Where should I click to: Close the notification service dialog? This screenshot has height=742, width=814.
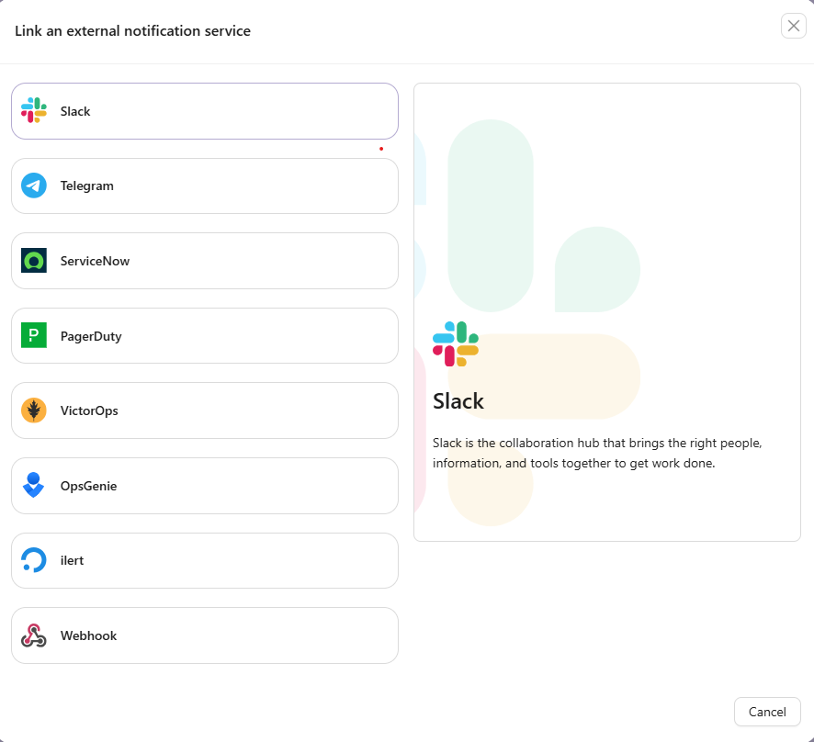coord(793,26)
